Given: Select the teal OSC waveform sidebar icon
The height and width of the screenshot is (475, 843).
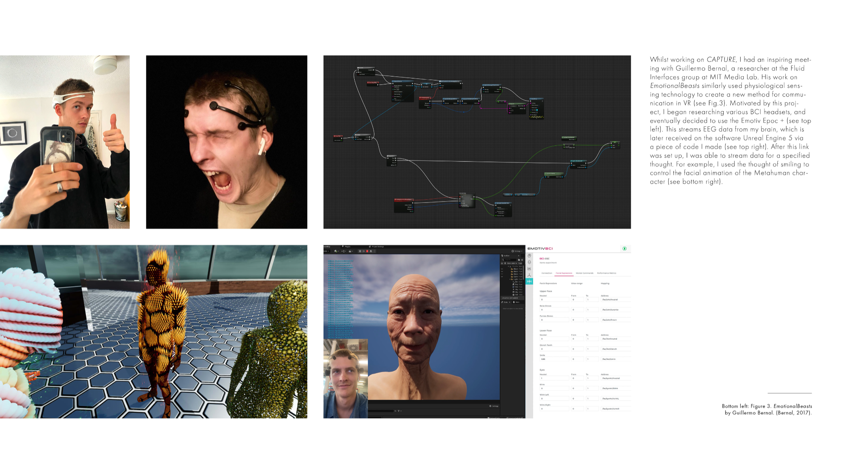Looking at the screenshot, I should click(x=529, y=281).
